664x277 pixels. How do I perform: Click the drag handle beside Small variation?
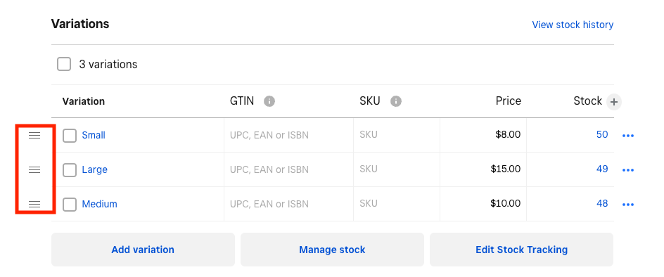click(34, 135)
